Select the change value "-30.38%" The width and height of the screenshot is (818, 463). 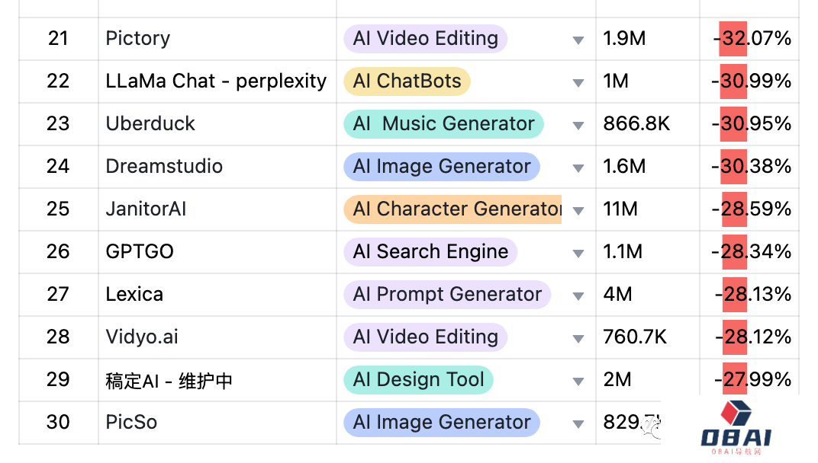(x=752, y=167)
